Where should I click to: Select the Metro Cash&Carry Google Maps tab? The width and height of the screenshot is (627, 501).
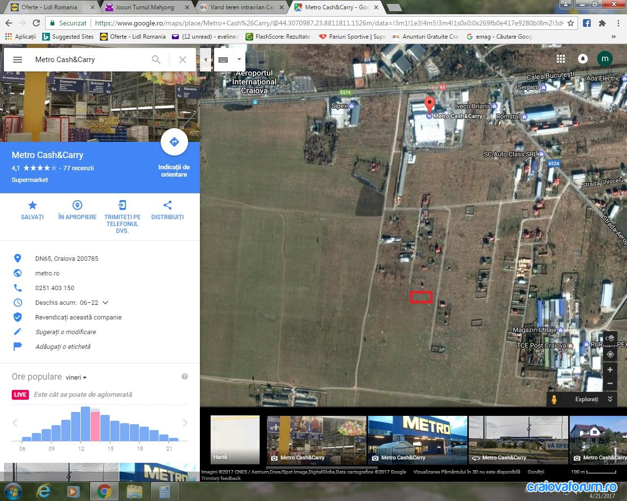coord(337,7)
